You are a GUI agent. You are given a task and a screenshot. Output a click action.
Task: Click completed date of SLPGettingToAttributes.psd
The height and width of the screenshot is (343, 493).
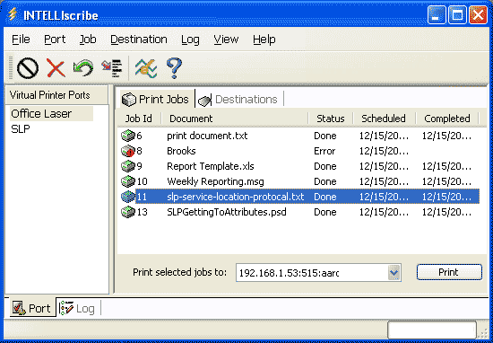tap(446, 212)
